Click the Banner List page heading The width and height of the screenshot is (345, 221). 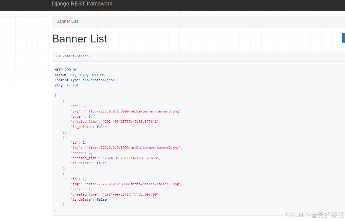tap(79, 39)
